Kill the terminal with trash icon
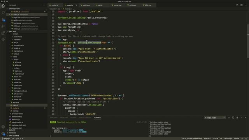Image resolution: width=249 pixels, height=140 pixels. (x=237, y=117)
